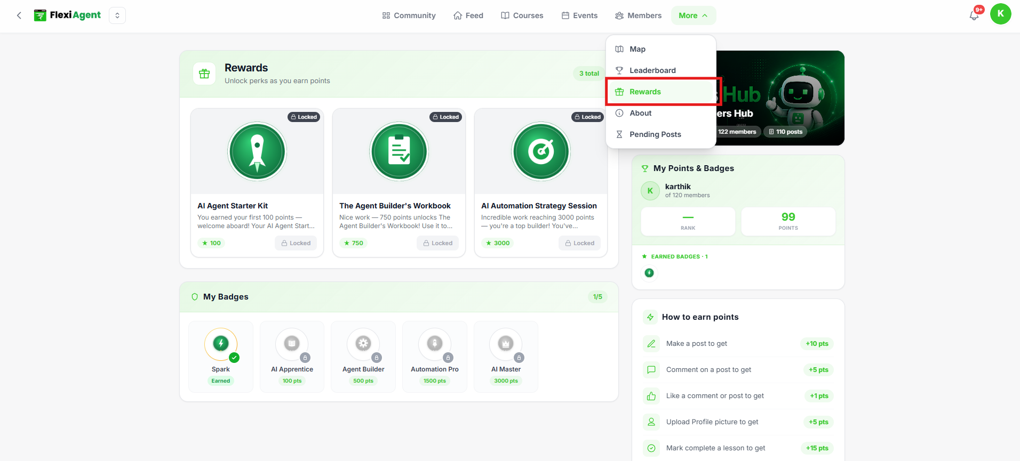Open the Courses tab
The image size is (1020, 461).
tap(522, 15)
